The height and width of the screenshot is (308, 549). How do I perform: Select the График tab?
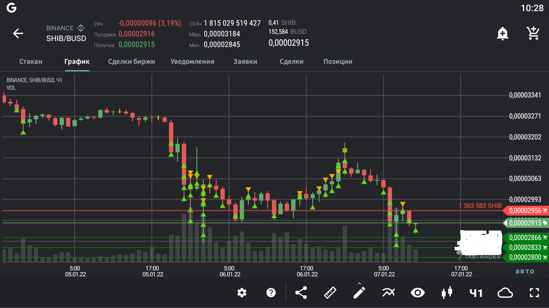(77, 62)
